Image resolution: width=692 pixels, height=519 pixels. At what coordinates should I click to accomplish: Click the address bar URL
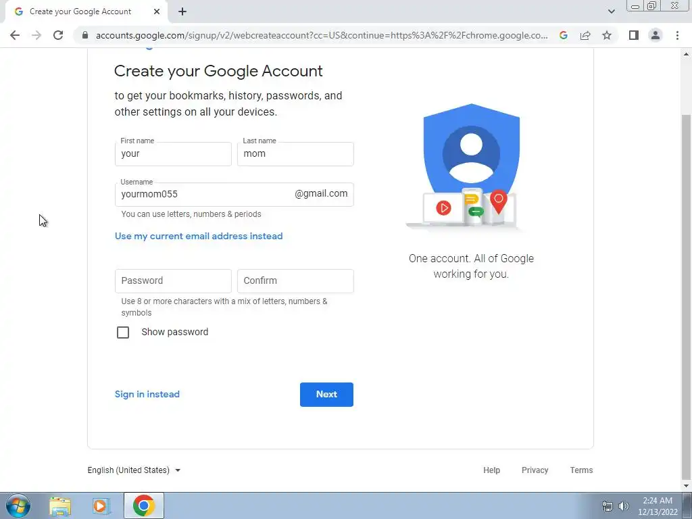pos(322,35)
